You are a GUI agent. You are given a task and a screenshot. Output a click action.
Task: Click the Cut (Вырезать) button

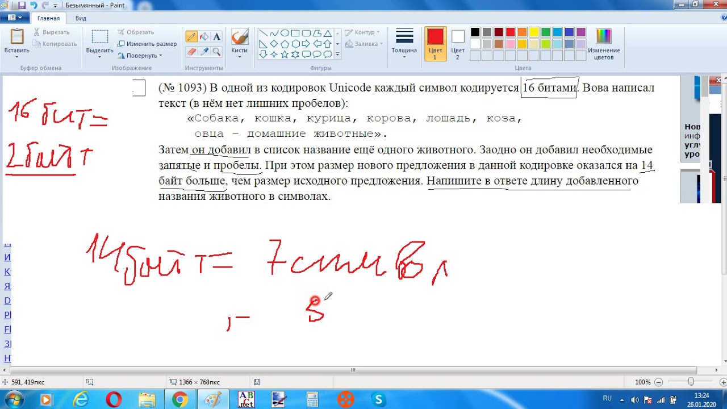tap(51, 32)
